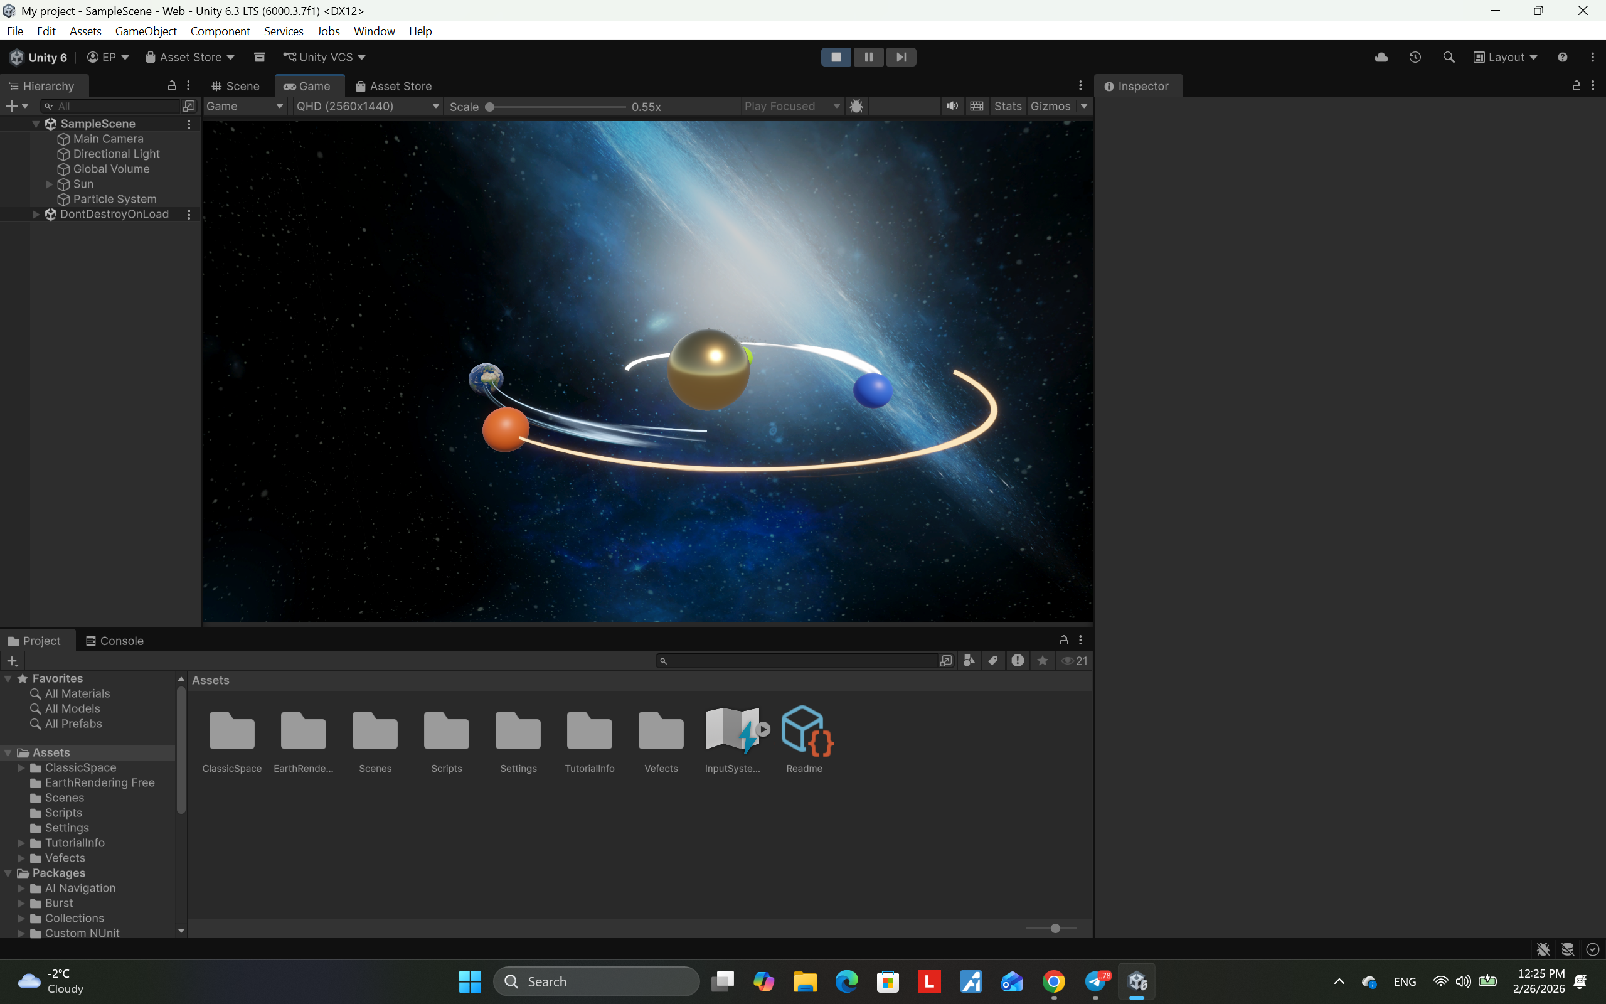Step one frame forward
1606x1004 pixels.
point(901,56)
